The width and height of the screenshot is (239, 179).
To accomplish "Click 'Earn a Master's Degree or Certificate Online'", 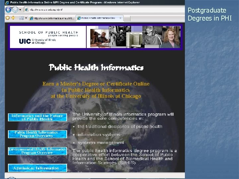I will pyautogui.click(x=96, y=84).
